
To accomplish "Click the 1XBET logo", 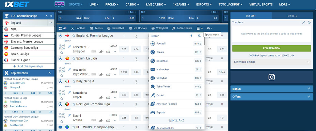I will (17, 4).
